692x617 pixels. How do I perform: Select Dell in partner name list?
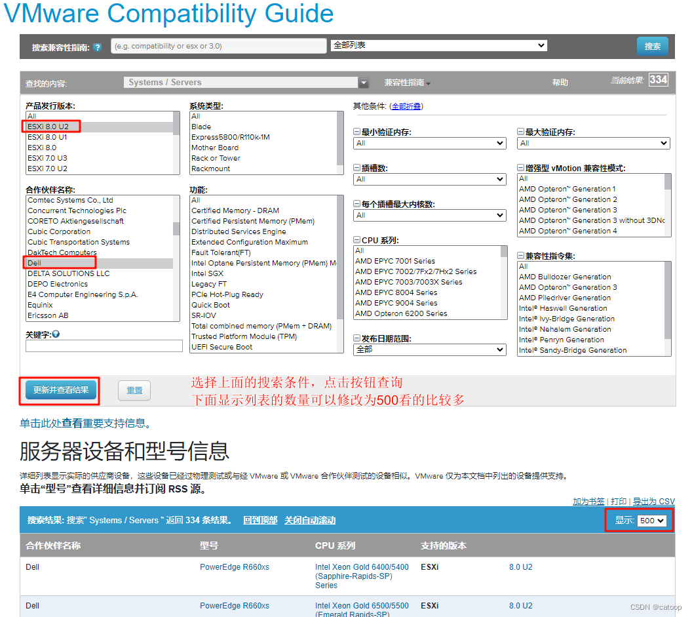[100, 263]
